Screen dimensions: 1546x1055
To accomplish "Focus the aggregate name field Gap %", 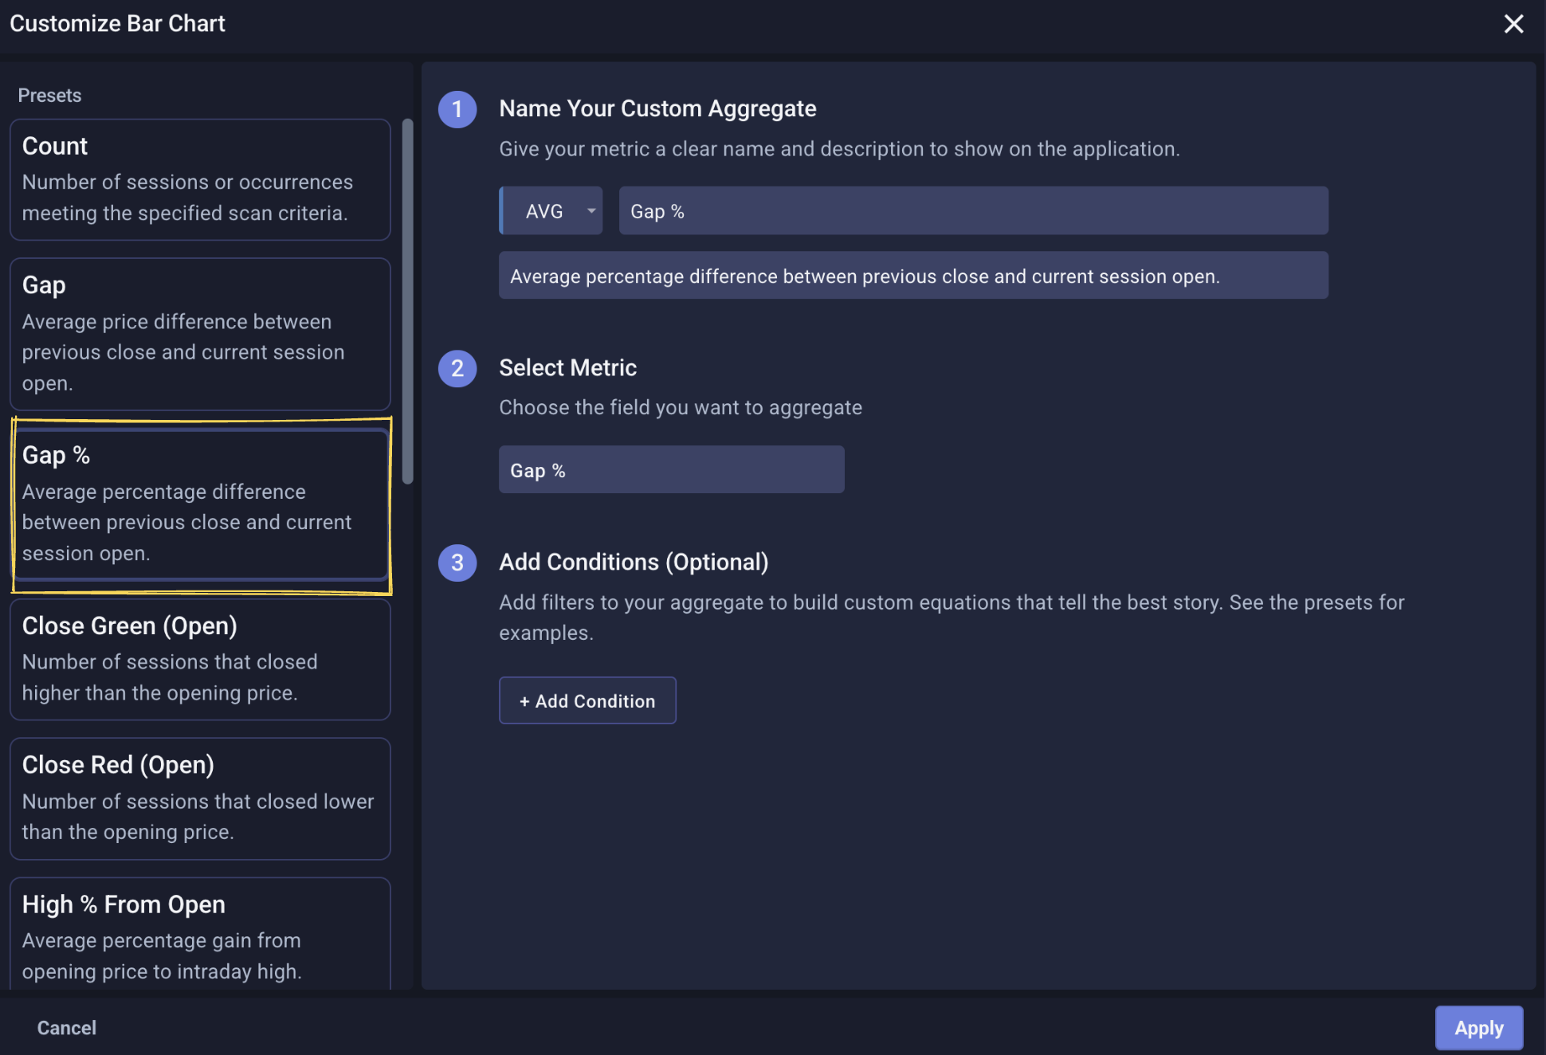I will coord(973,211).
